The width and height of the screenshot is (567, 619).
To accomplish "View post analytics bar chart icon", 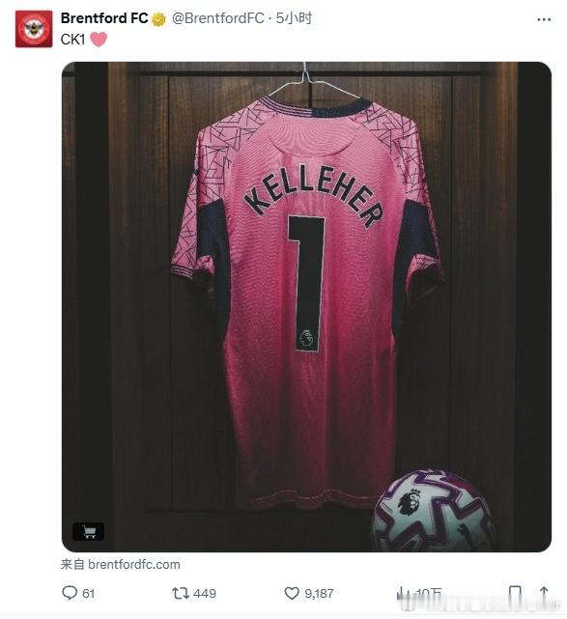I will pyautogui.click(x=403, y=593).
